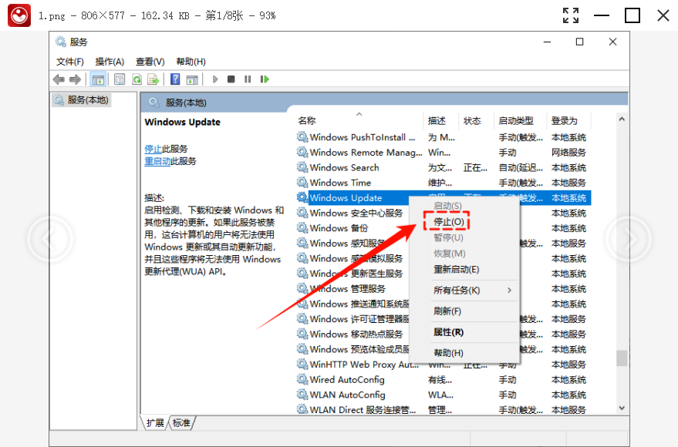The width and height of the screenshot is (678, 447).
Task: Select the Windows Time service
Action: click(444, 183)
